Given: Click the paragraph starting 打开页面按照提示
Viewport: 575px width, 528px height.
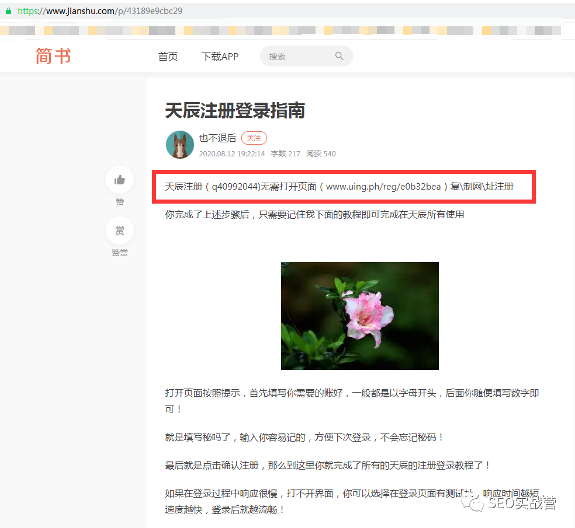Looking at the screenshot, I should (x=352, y=401).
